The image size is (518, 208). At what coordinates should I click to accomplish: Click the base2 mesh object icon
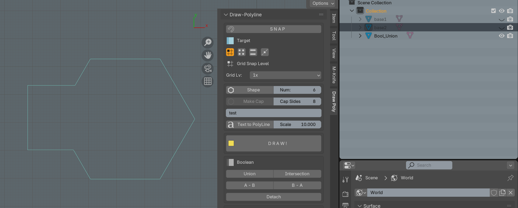(369, 27)
